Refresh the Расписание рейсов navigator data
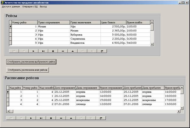 (101, 118)
